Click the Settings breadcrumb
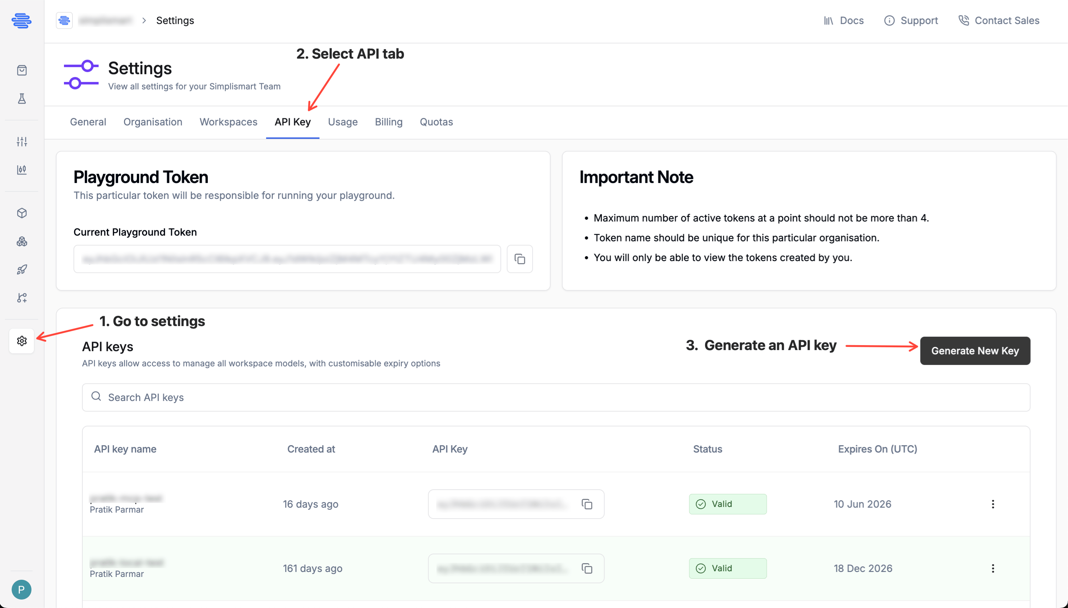1068x608 pixels. pos(175,20)
